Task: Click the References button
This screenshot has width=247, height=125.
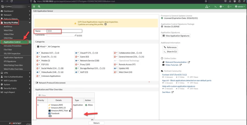Action: pyautogui.click(x=170, y=47)
